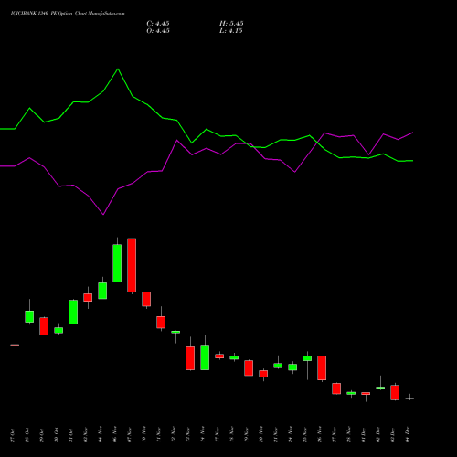Click the red candlestick on 13 Nov
457x457 pixels.
(190, 358)
